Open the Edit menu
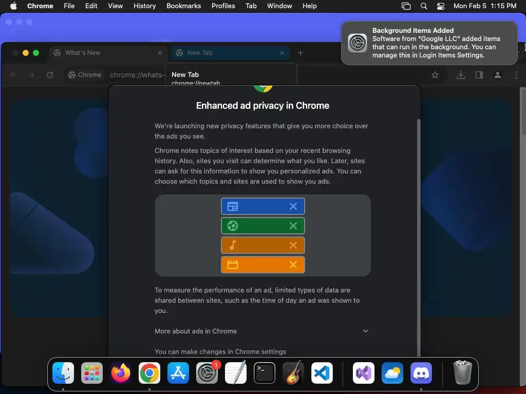 [91, 6]
